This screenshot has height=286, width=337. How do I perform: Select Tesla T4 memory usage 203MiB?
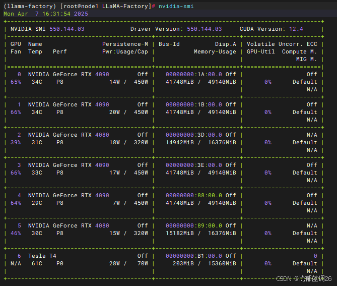coord(183,263)
